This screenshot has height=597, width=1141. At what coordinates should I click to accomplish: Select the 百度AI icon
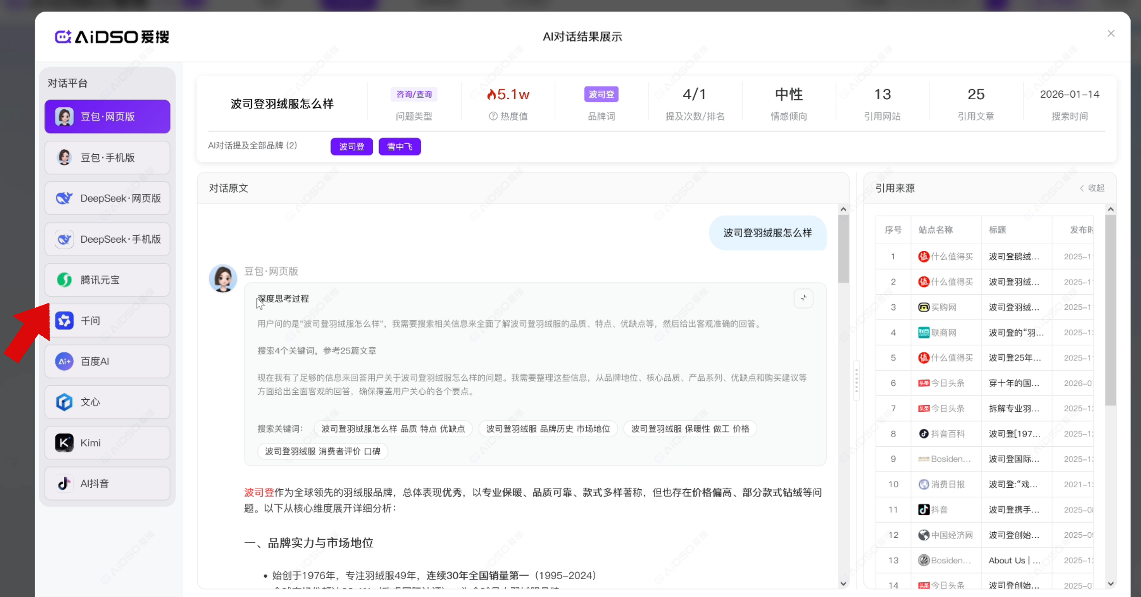coord(64,361)
